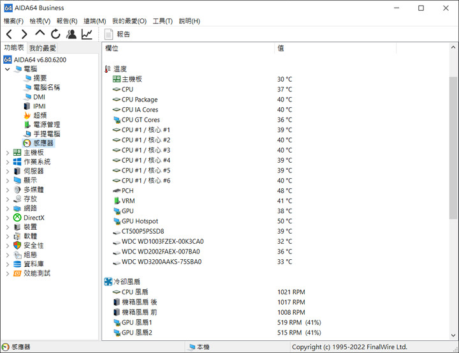Screen dimensions: 459x353
Task: Click the 作業系統 Windows logo icon
Action: (x=17, y=161)
